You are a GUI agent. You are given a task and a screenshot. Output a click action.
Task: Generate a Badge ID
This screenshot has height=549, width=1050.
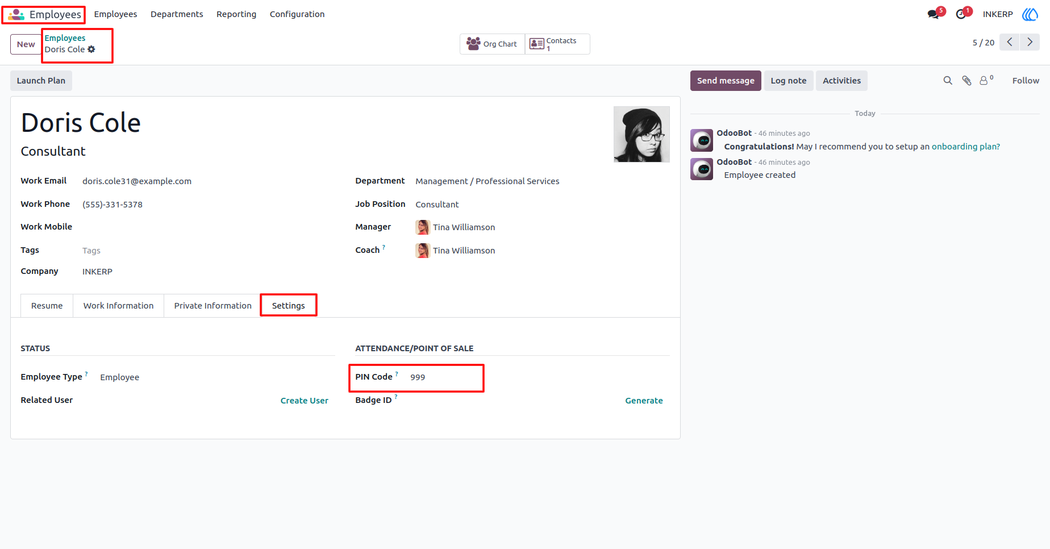click(644, 401)
